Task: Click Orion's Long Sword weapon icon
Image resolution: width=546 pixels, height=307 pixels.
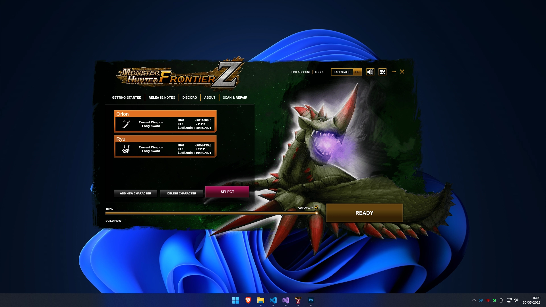Action: 126,124
